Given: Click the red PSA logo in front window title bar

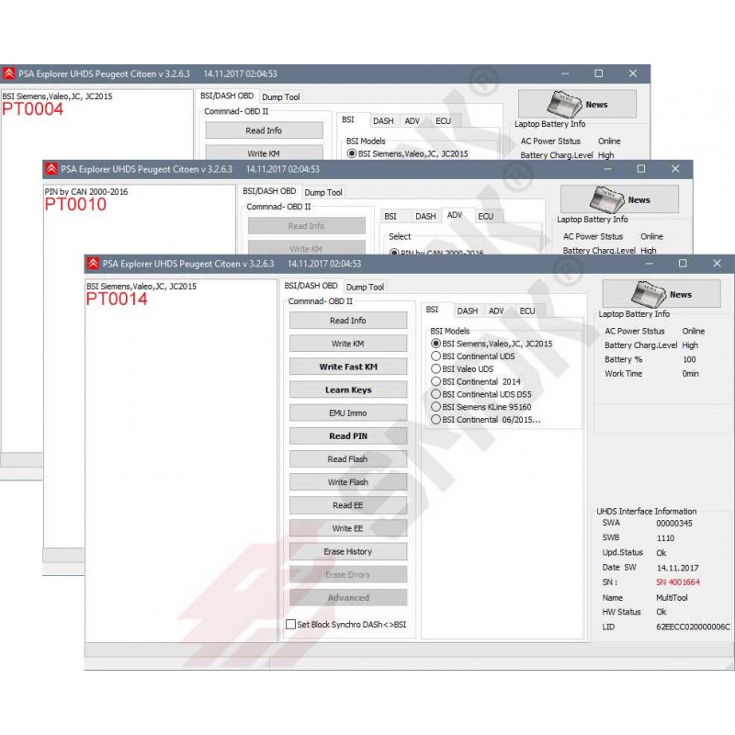Looking at the screenshot, I should (x=93, y=264).
